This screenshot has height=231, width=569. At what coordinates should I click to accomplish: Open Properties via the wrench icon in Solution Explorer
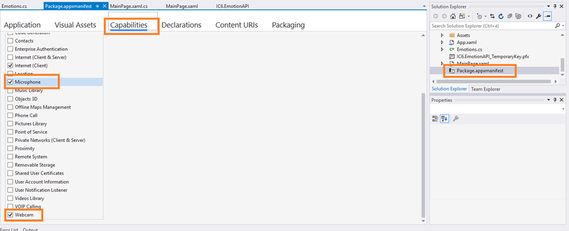[538, 16]
